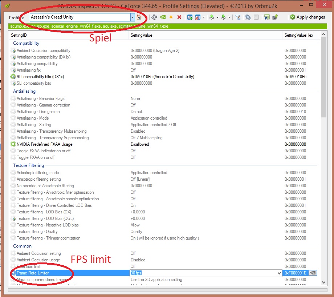The height and width of the screenshot is (297, 334).
Task: Select Texture filtering - Negative LOD bias row
Action: click(x=164, y=225)
